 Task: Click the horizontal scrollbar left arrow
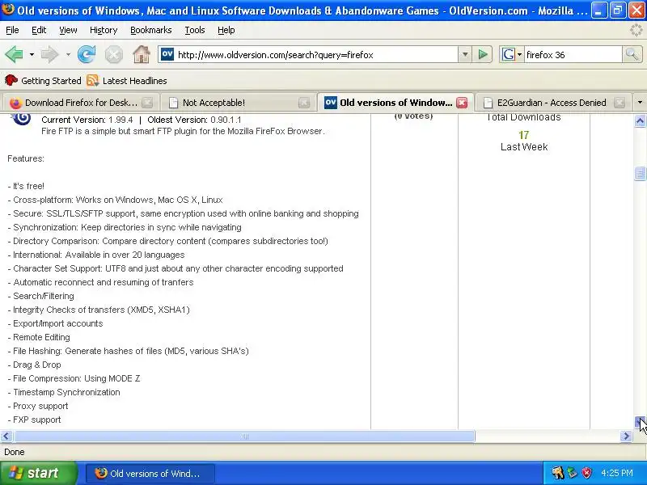click(6, 436)
